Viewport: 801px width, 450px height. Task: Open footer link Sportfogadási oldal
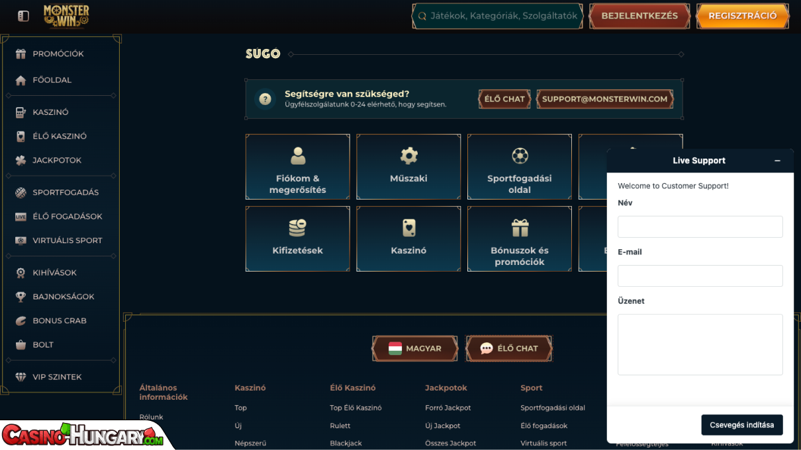(553, 408)
